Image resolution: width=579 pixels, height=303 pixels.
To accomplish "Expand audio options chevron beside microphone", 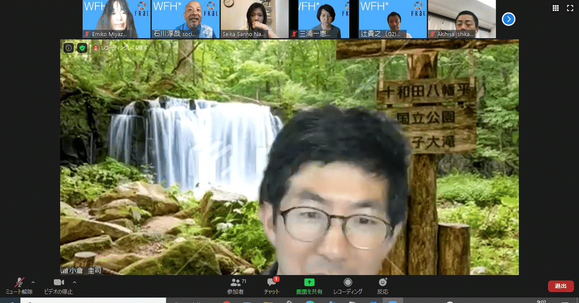I will (33, 282).
